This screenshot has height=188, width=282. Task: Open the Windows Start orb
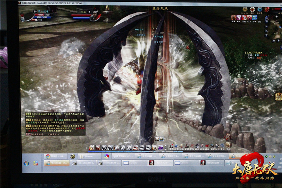[x=26, y=163]
